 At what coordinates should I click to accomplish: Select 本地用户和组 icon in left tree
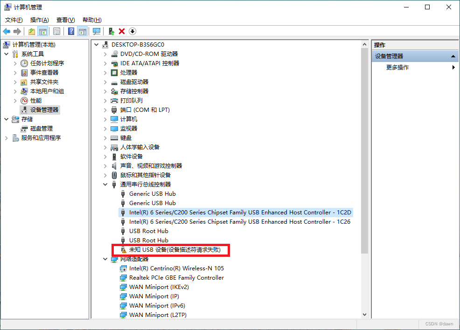click(24, 91)
